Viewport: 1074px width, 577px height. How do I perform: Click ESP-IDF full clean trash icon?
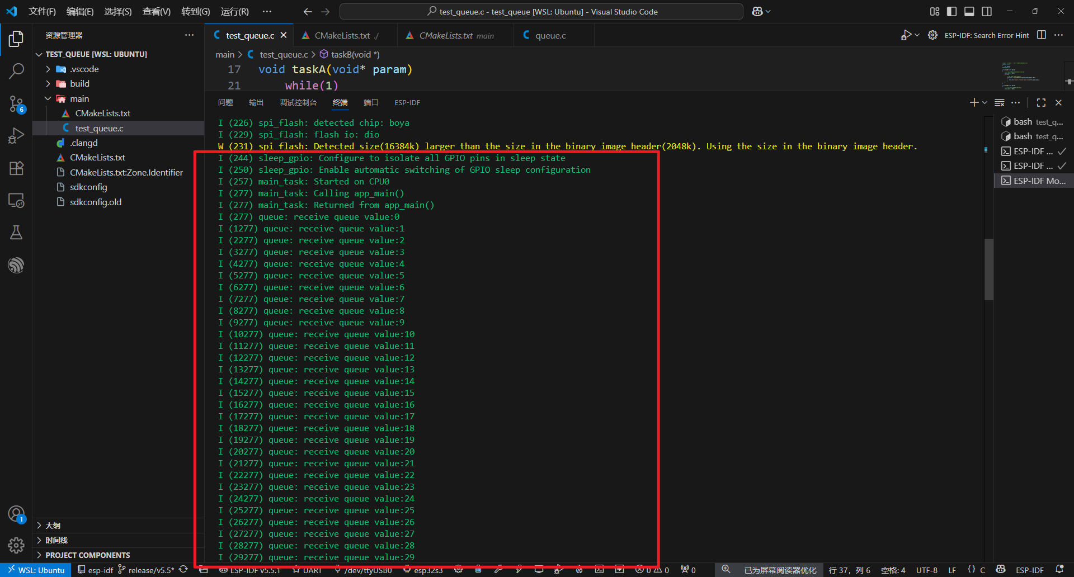pyautogui.click(x=478, y=570)
